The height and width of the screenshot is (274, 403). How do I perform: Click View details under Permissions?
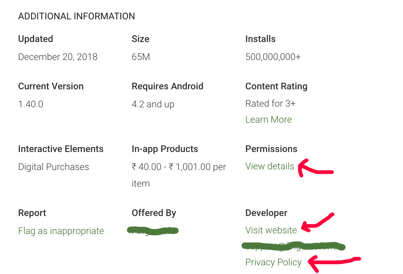(x=269, y=166)
